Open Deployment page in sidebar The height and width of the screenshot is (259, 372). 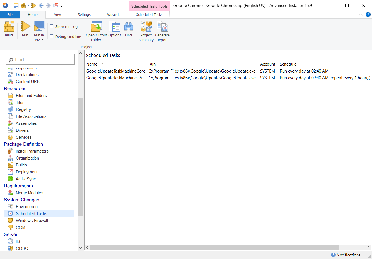coord(27,172)
